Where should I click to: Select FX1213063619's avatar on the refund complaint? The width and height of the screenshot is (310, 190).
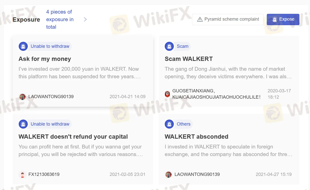[x=22, y=174]
